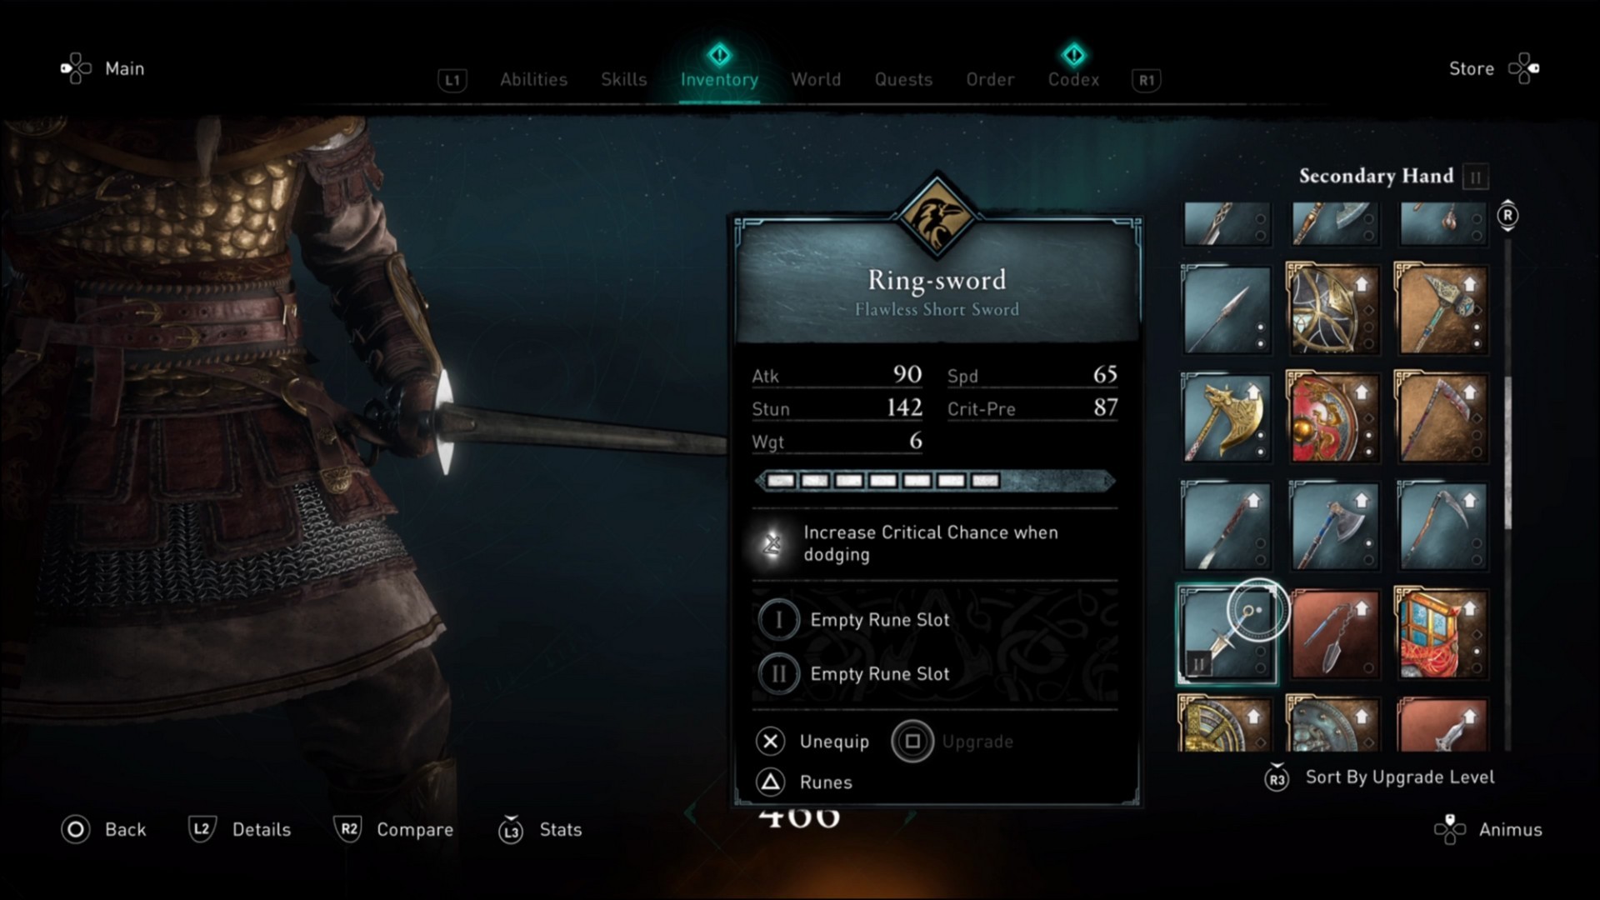Select the golden dragon-head axe item
This screenshot has height=900, width=1600.
[1226, 417]
